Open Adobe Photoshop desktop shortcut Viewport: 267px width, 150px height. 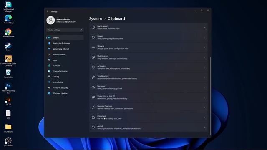(x=8, y=88)
